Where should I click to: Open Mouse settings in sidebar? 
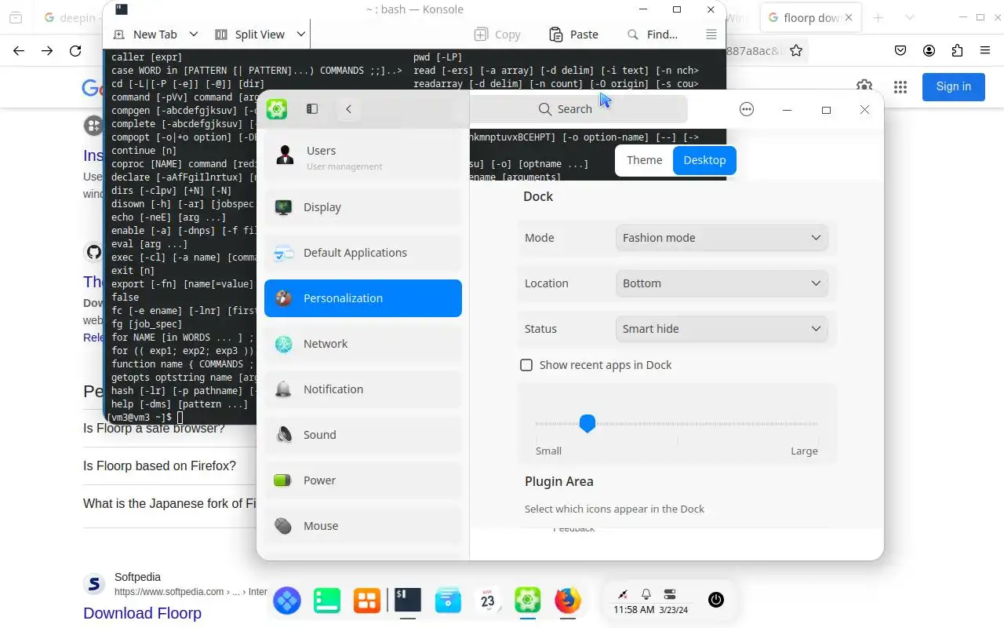362,526
